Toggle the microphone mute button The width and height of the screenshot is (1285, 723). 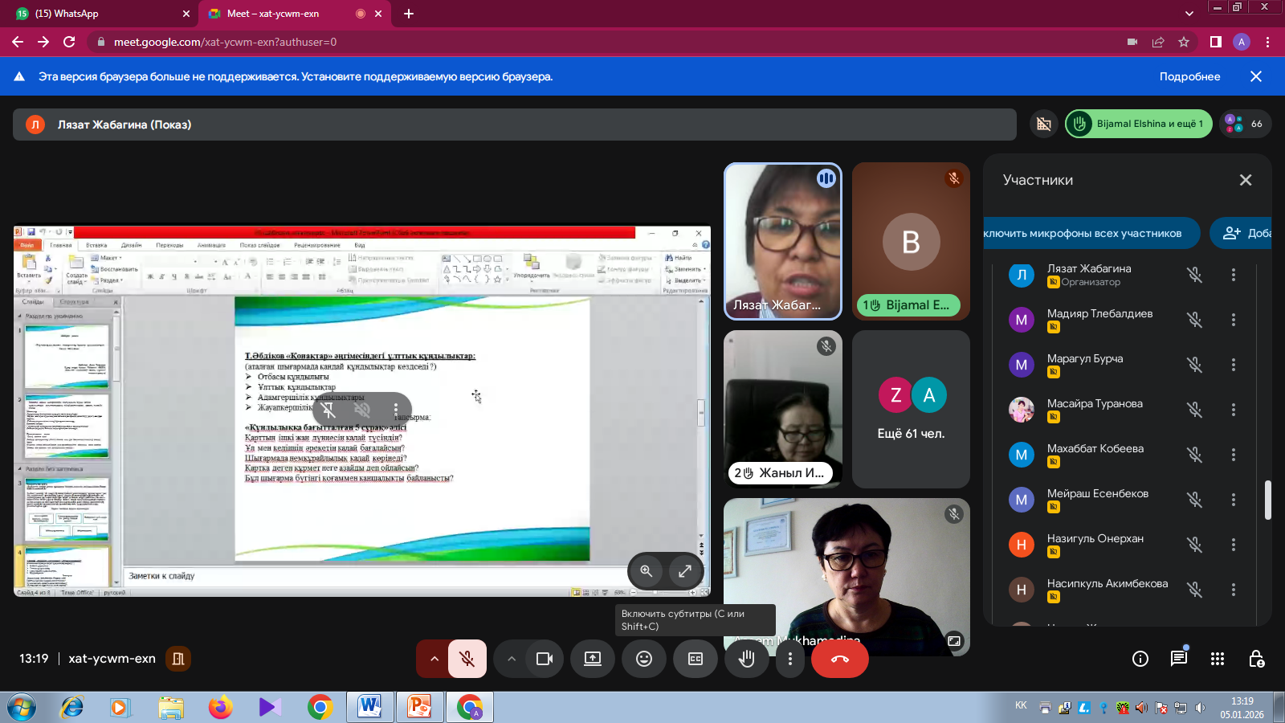467,659
